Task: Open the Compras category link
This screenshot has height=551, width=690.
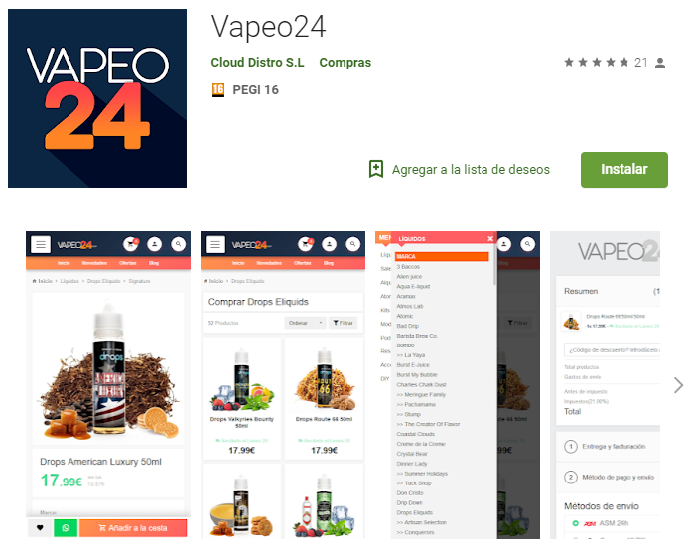Action: [345, 63]
